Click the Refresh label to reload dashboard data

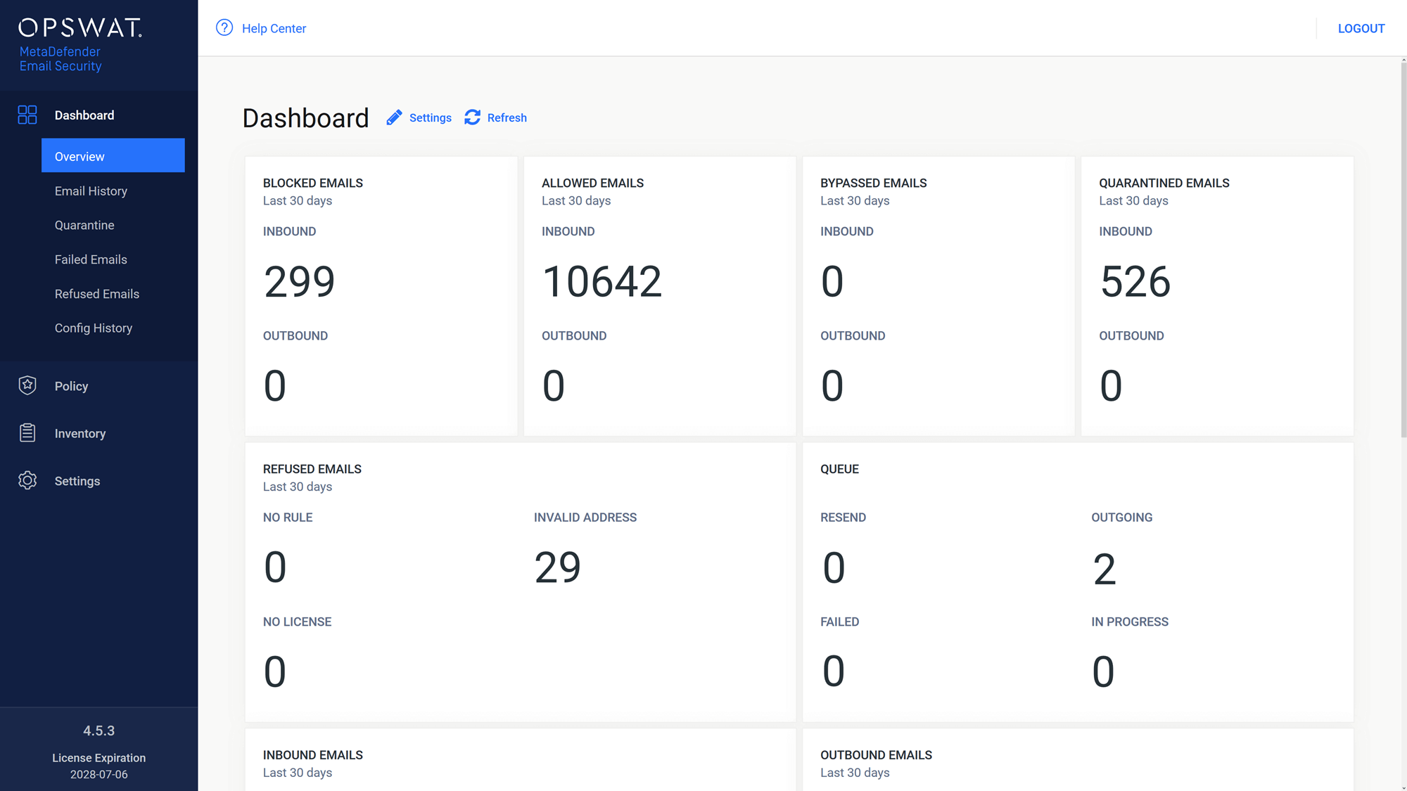507,117
